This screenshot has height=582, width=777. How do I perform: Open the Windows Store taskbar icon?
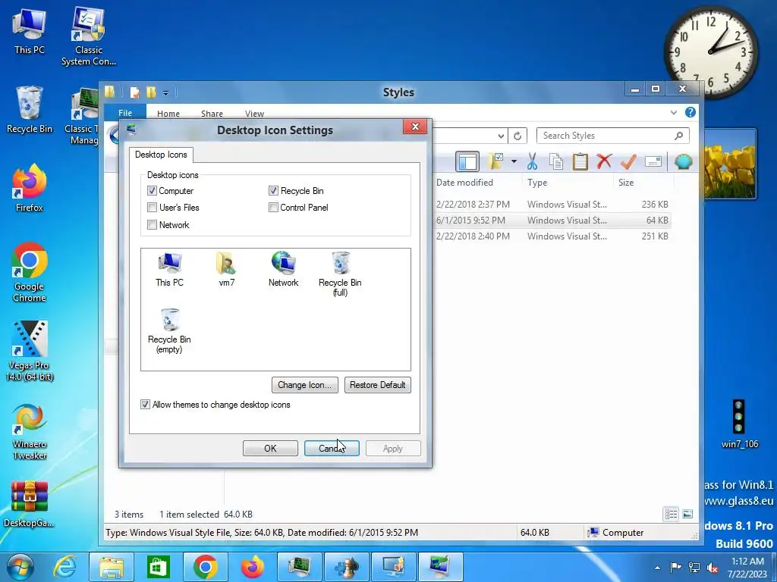point(159,567)
